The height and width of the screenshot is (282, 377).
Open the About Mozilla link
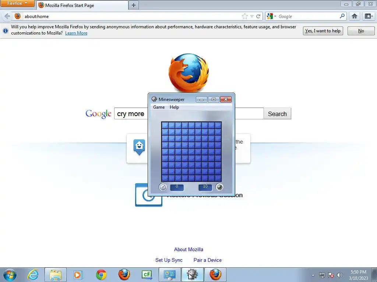tap(188, 249)
